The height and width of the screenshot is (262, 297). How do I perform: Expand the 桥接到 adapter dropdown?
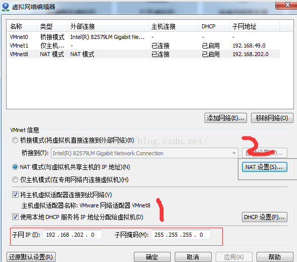pyautogui.click(x=234, y=153)
